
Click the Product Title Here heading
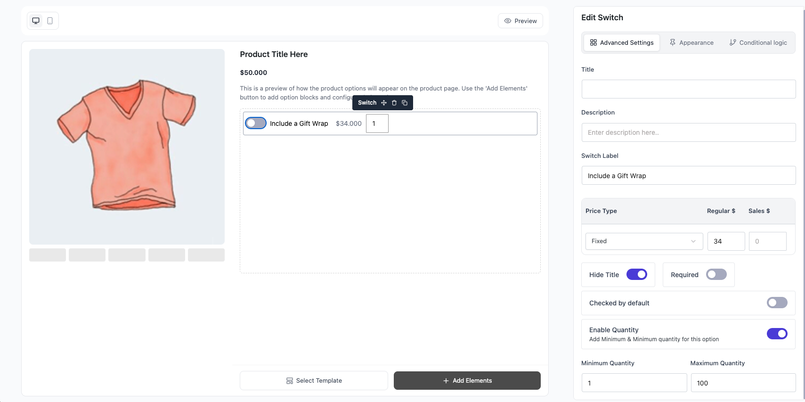[x=274, y=54]
